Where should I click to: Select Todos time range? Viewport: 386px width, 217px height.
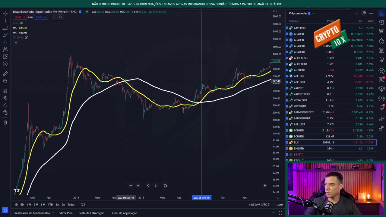71,205
